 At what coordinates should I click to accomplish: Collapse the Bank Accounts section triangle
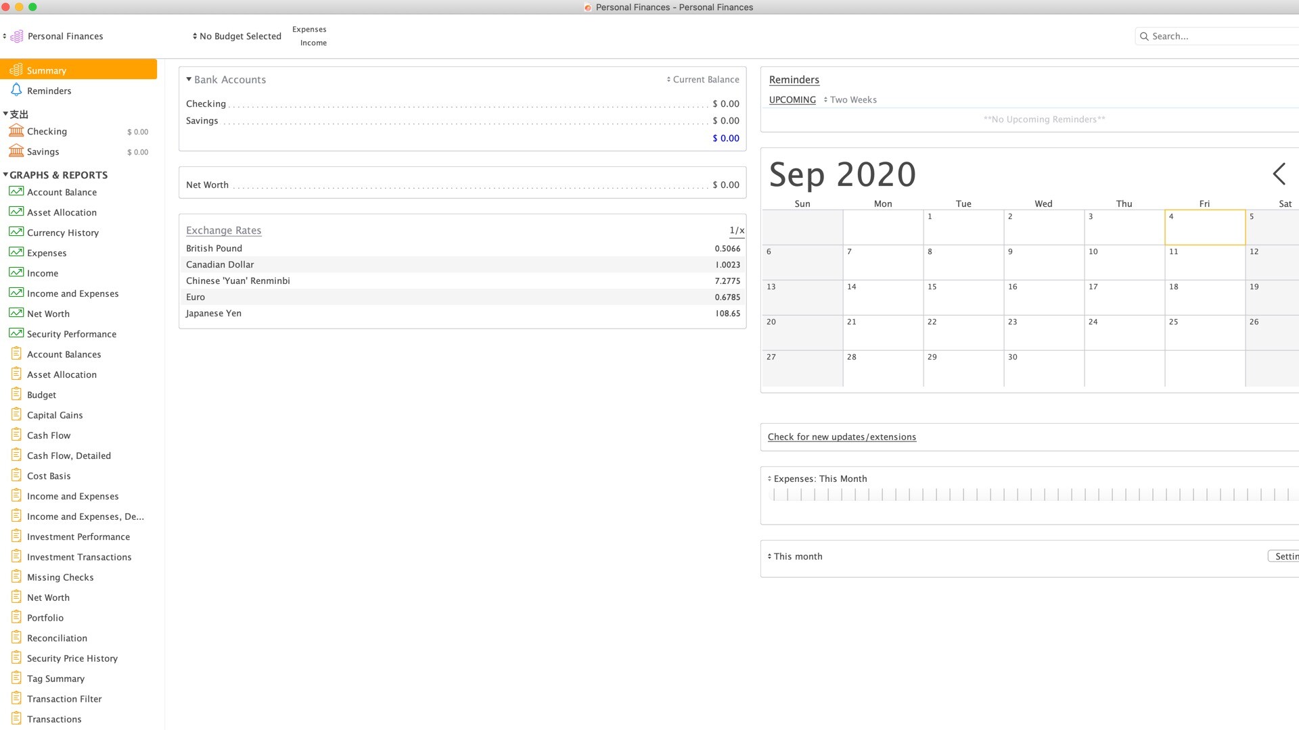tap(189, 79)
